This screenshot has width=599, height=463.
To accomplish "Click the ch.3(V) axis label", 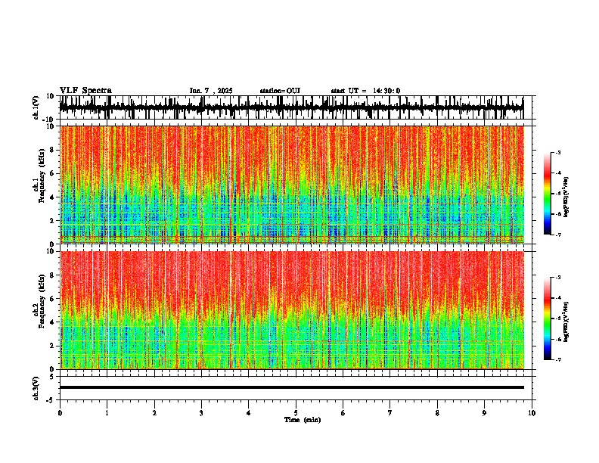I will point(36,388).
